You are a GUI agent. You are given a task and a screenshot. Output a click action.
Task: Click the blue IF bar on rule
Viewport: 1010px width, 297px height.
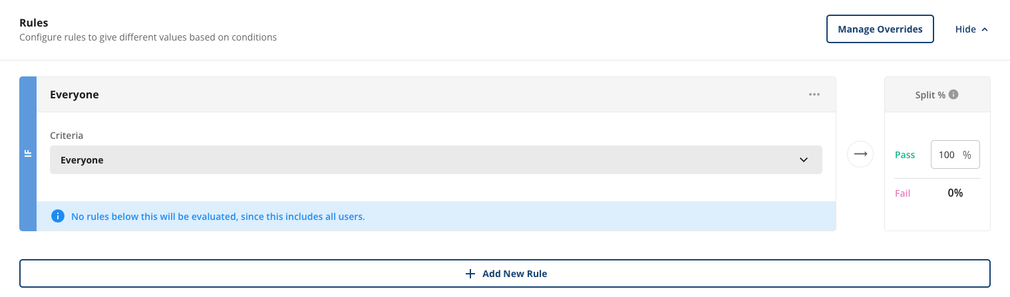[x=28, y=154]
